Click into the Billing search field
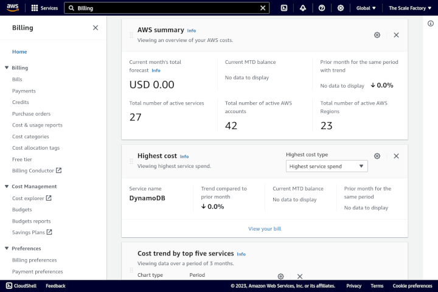The height and width of the screenshot is (292, 438). click(164, 9)
